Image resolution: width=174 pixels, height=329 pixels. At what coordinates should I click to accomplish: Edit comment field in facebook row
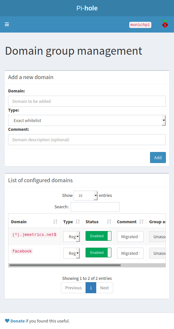pos(130,253)
